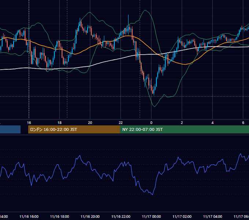Click the 0 hour label on chart axis
This screenshot has height=220, width=249.
click(151, 123)
